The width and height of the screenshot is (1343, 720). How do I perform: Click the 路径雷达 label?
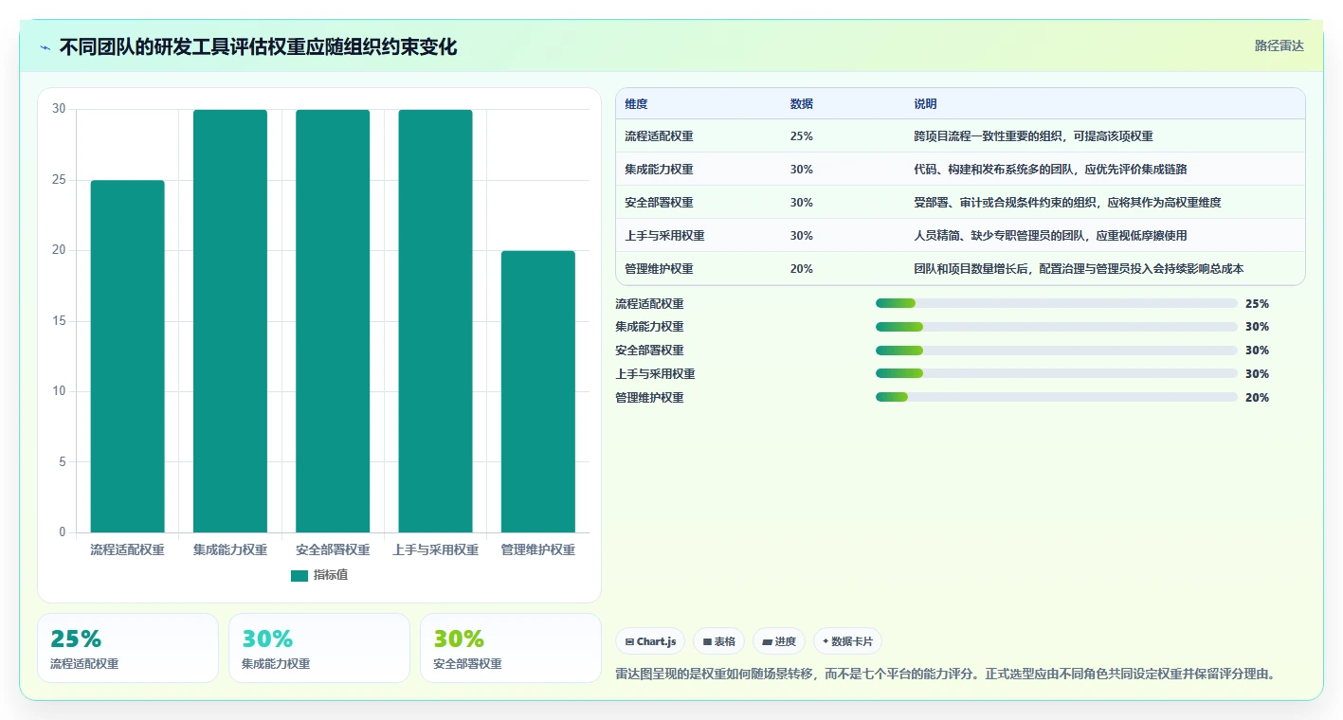(x=1279, y=45)
